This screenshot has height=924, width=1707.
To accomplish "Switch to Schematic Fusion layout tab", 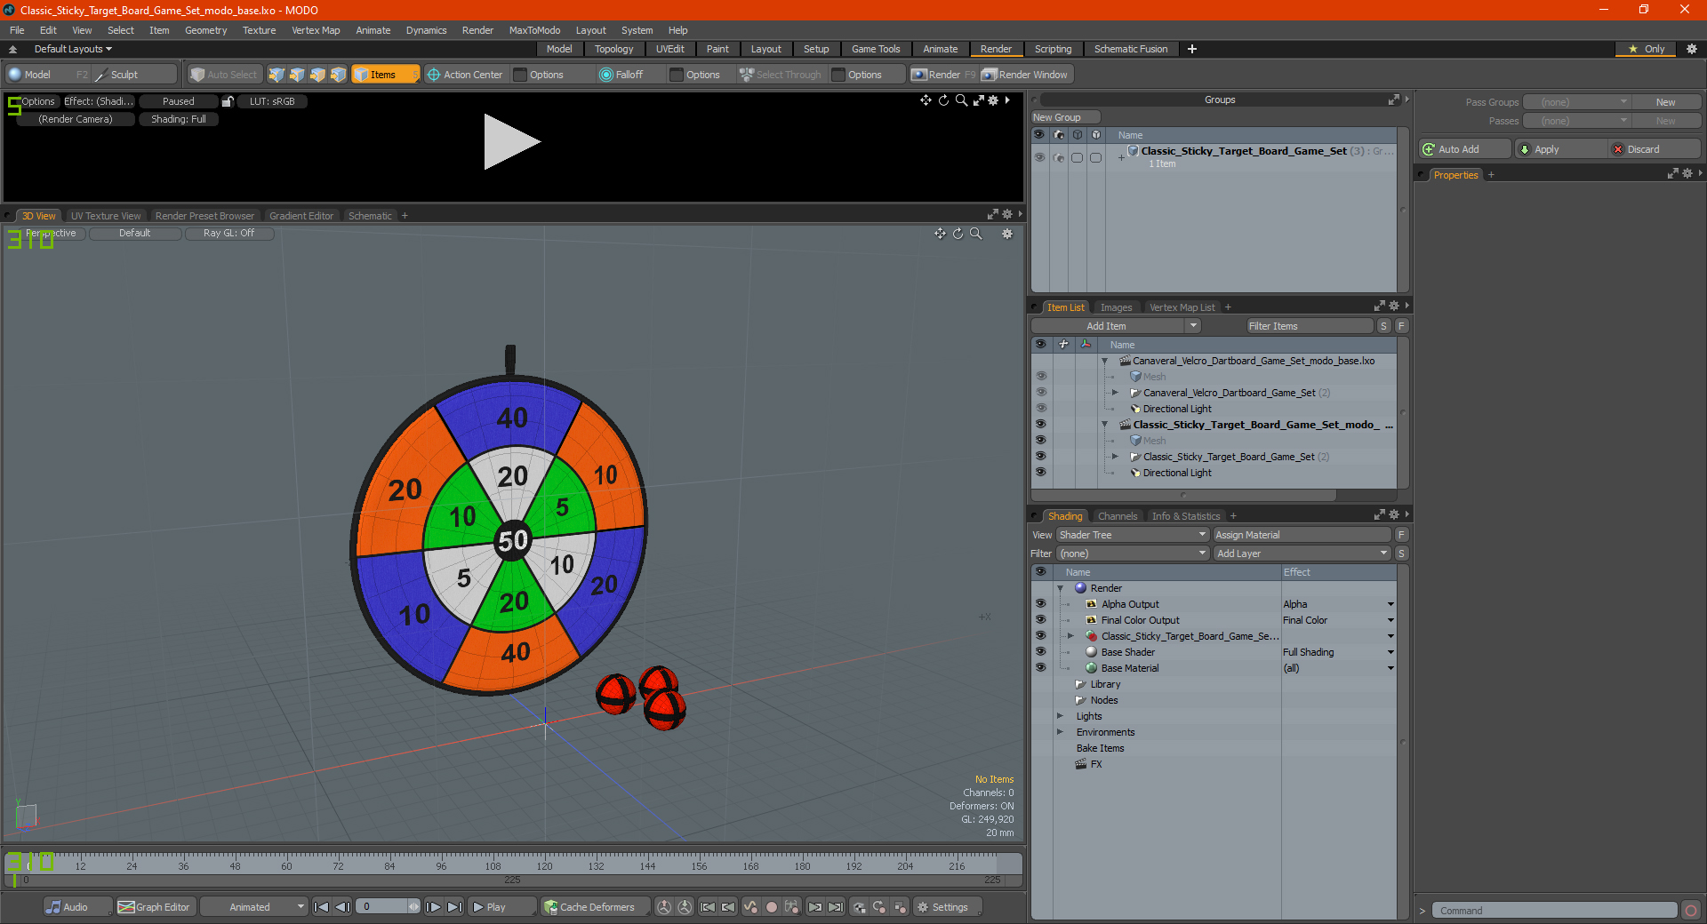I will point(1130,49).
